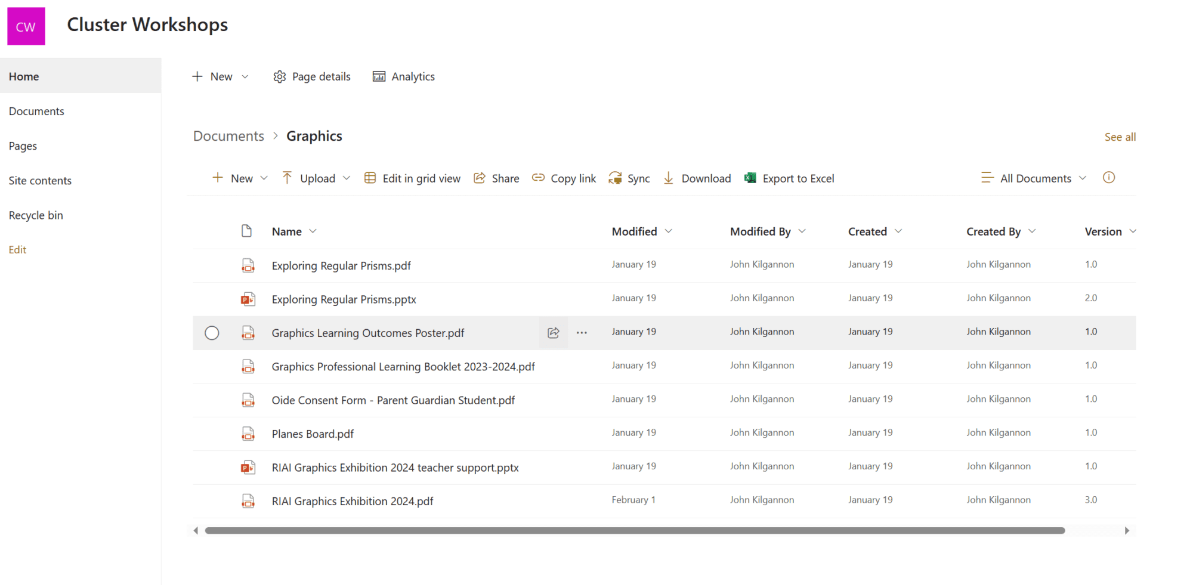Click the See all link
Viewport: 1193px width, 585px height.
coord(1120,137)
